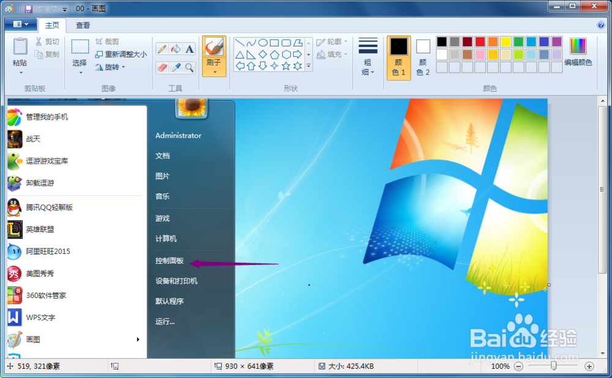Choose the down arrow shape
This screenshot has height=378, width=612.
click(263, 66)
